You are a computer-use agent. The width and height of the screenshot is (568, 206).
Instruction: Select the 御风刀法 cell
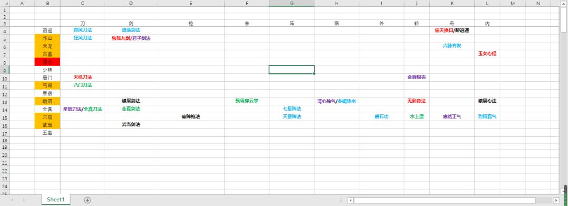tap(83, 30)
